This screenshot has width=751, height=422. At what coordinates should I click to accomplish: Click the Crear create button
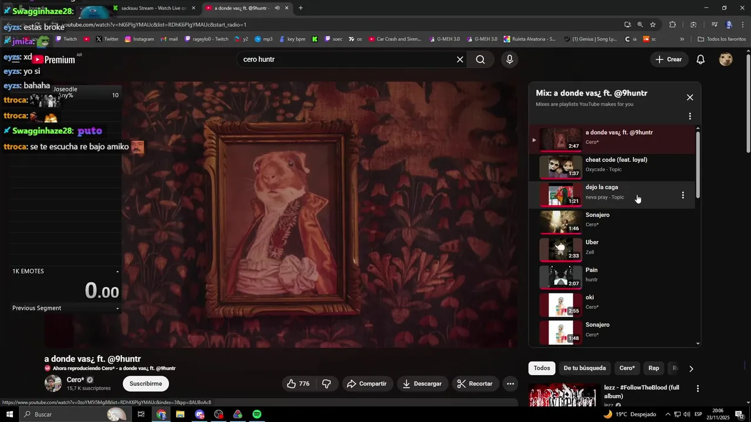coord(669,59)
